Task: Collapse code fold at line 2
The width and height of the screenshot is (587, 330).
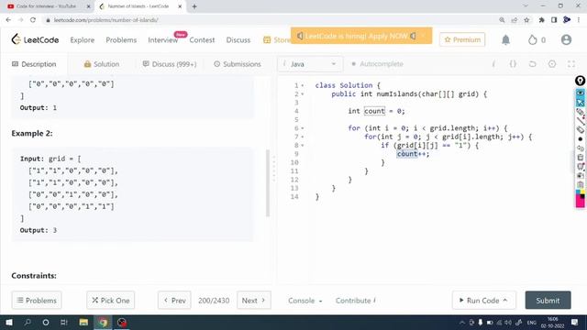Action: [303, 94]
